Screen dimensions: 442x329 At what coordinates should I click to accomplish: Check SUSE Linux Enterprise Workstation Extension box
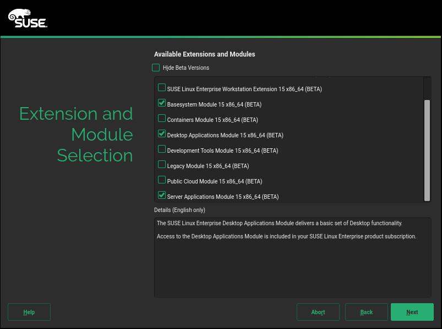tap(162, 87)
